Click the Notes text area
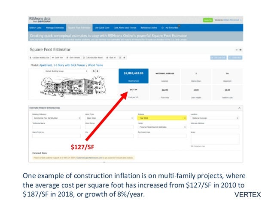Image resolution: width=274 pixels, height=206 pixels. pyautogui.click(x=215, y=139)
